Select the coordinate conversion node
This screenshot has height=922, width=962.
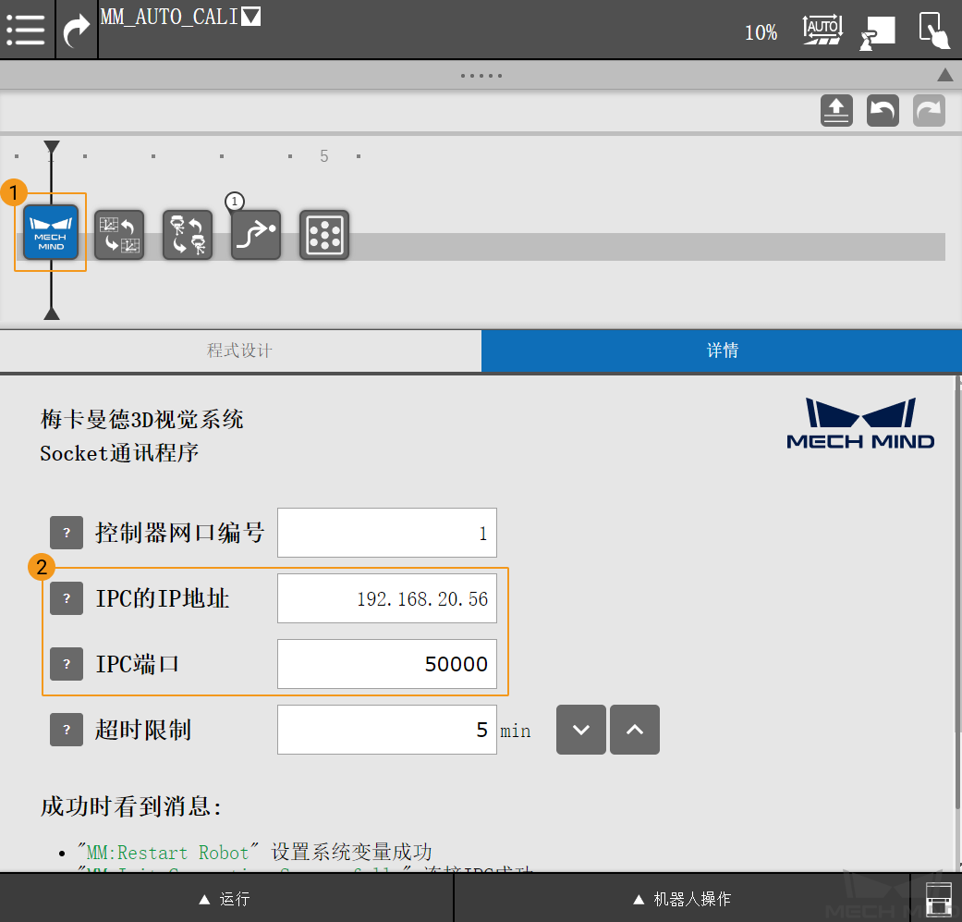119,235
